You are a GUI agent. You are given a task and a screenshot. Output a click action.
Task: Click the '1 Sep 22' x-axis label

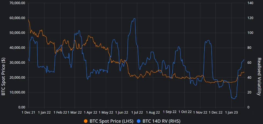tap(170, 112)
